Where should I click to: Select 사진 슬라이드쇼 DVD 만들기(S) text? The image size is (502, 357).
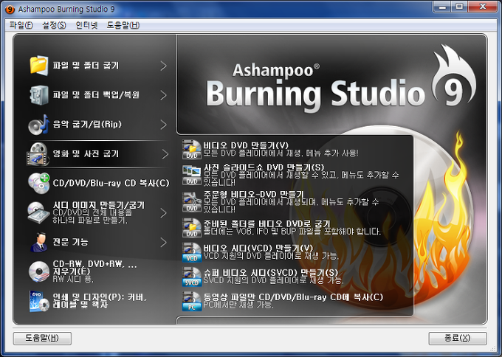(264, 167)
